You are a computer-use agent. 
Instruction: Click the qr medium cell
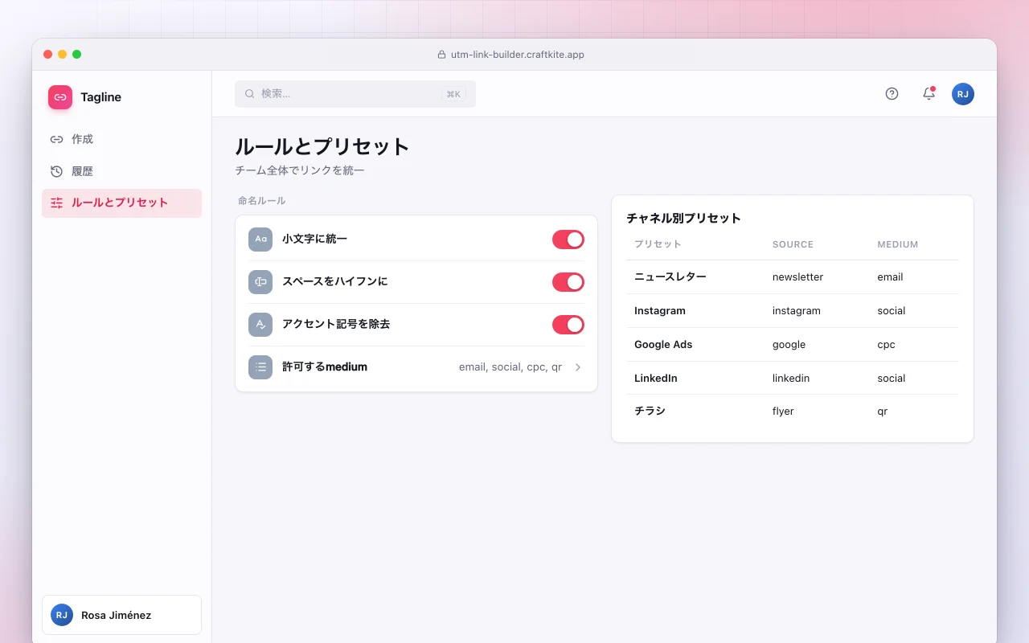pos(883,411)
